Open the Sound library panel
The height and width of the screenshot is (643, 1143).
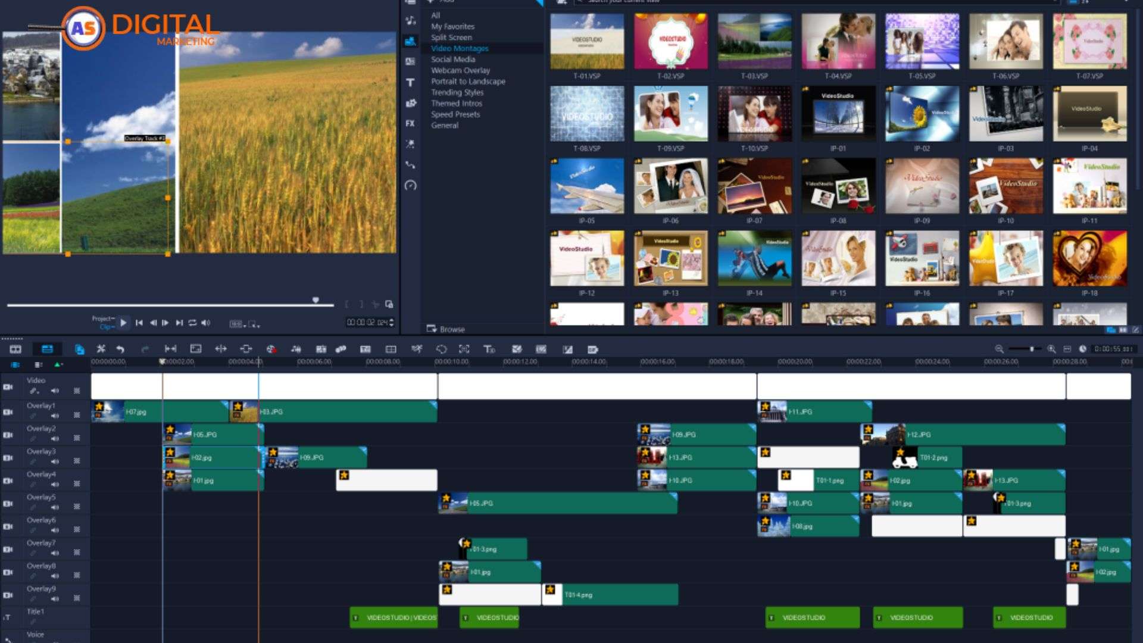tap(410, 21)
